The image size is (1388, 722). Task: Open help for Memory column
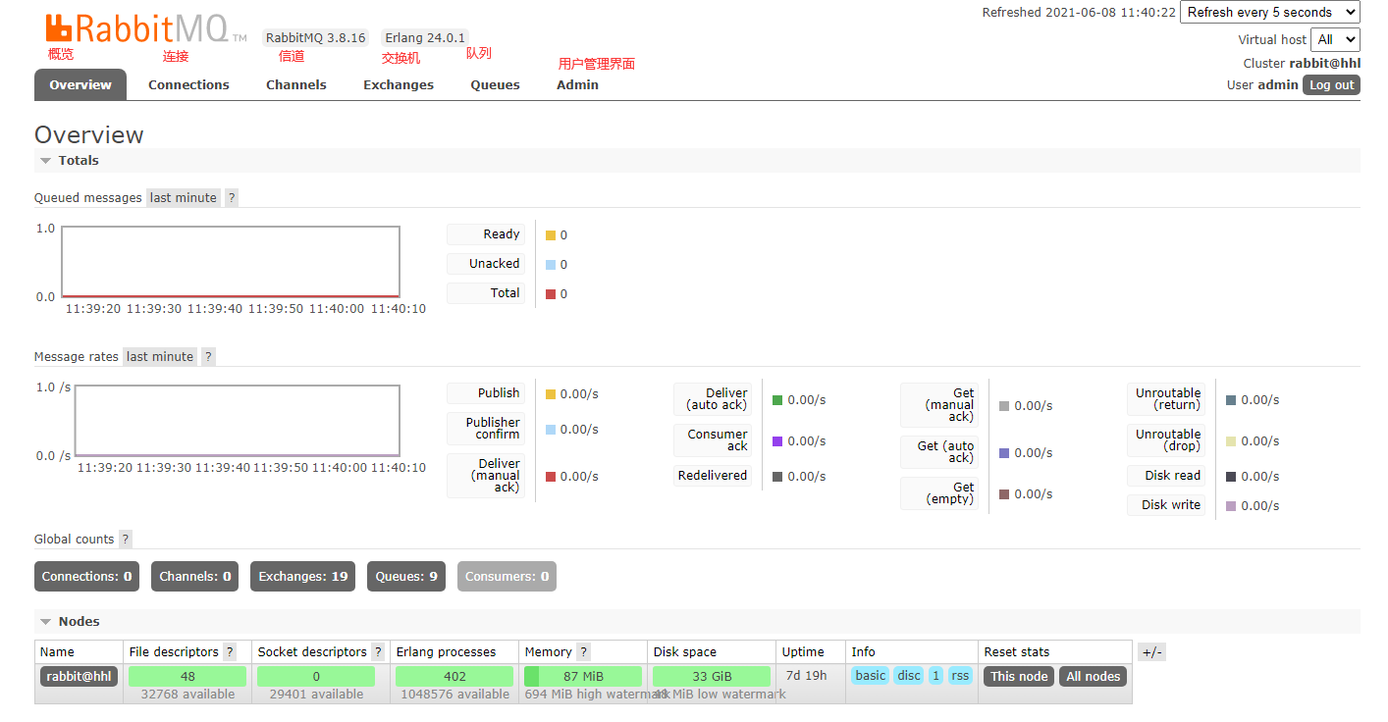pyautogui.click(x=583, y=651)
